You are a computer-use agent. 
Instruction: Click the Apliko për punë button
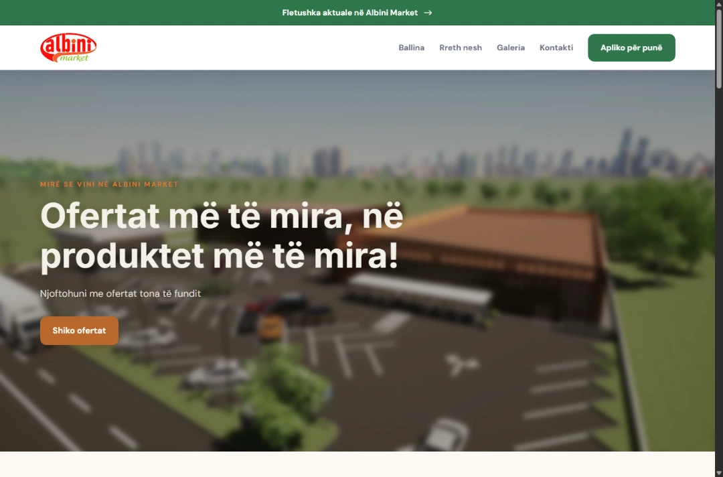tap(631, 48)
